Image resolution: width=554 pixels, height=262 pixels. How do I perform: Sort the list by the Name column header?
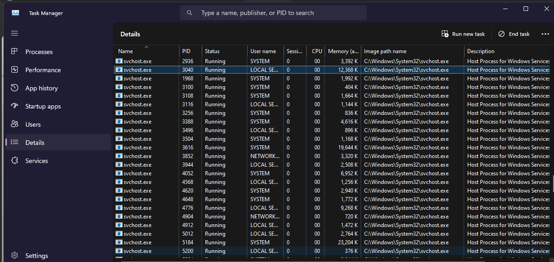click(146, 51)
